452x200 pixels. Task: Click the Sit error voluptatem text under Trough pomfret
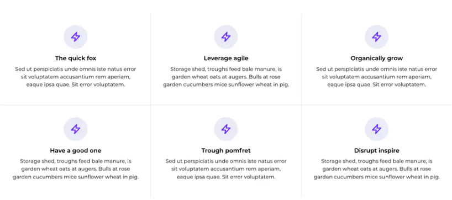tap(249, 177)
